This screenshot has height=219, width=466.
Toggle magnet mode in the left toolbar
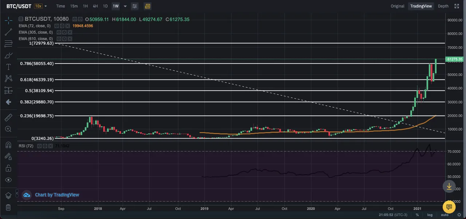pos(8,145)
